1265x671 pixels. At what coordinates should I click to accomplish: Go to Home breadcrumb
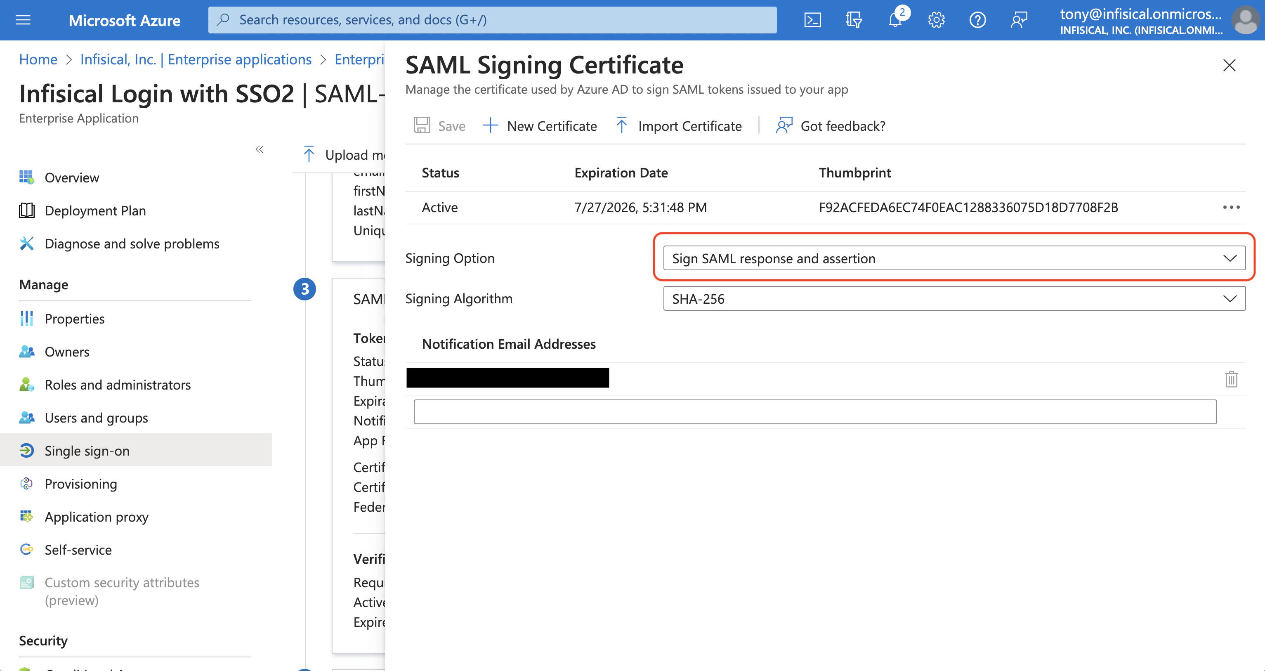tap(38, 59)
